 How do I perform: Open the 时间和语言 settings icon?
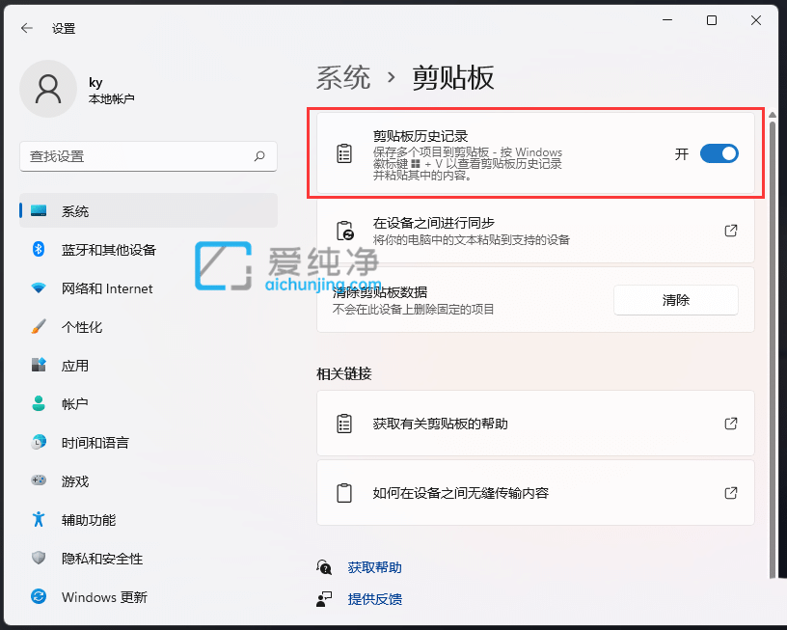[38, 442]
